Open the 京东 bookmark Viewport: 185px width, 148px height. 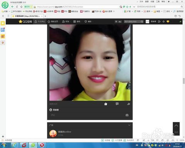pos(64,11)
